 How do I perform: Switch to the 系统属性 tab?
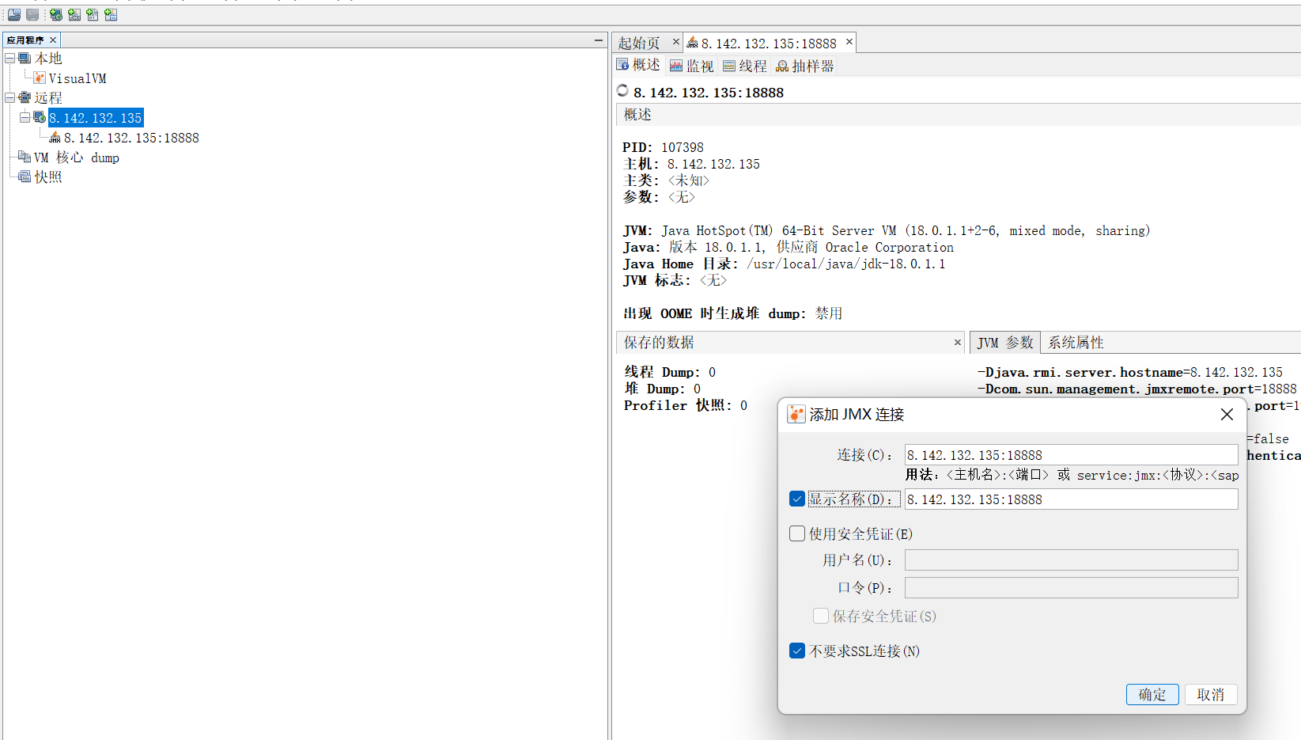coord(1076,343)
